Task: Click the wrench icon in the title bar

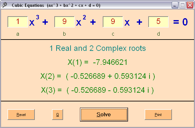Action: click(x=5, y=5)
